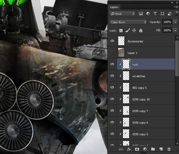Image resolution: width=179 pixels, height=154 pixels.
Task: Hide the scratches layer
Action: 112,76
